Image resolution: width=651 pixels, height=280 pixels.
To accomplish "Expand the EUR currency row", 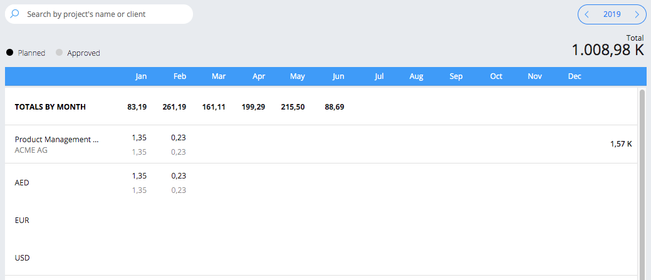I will 321,220.
